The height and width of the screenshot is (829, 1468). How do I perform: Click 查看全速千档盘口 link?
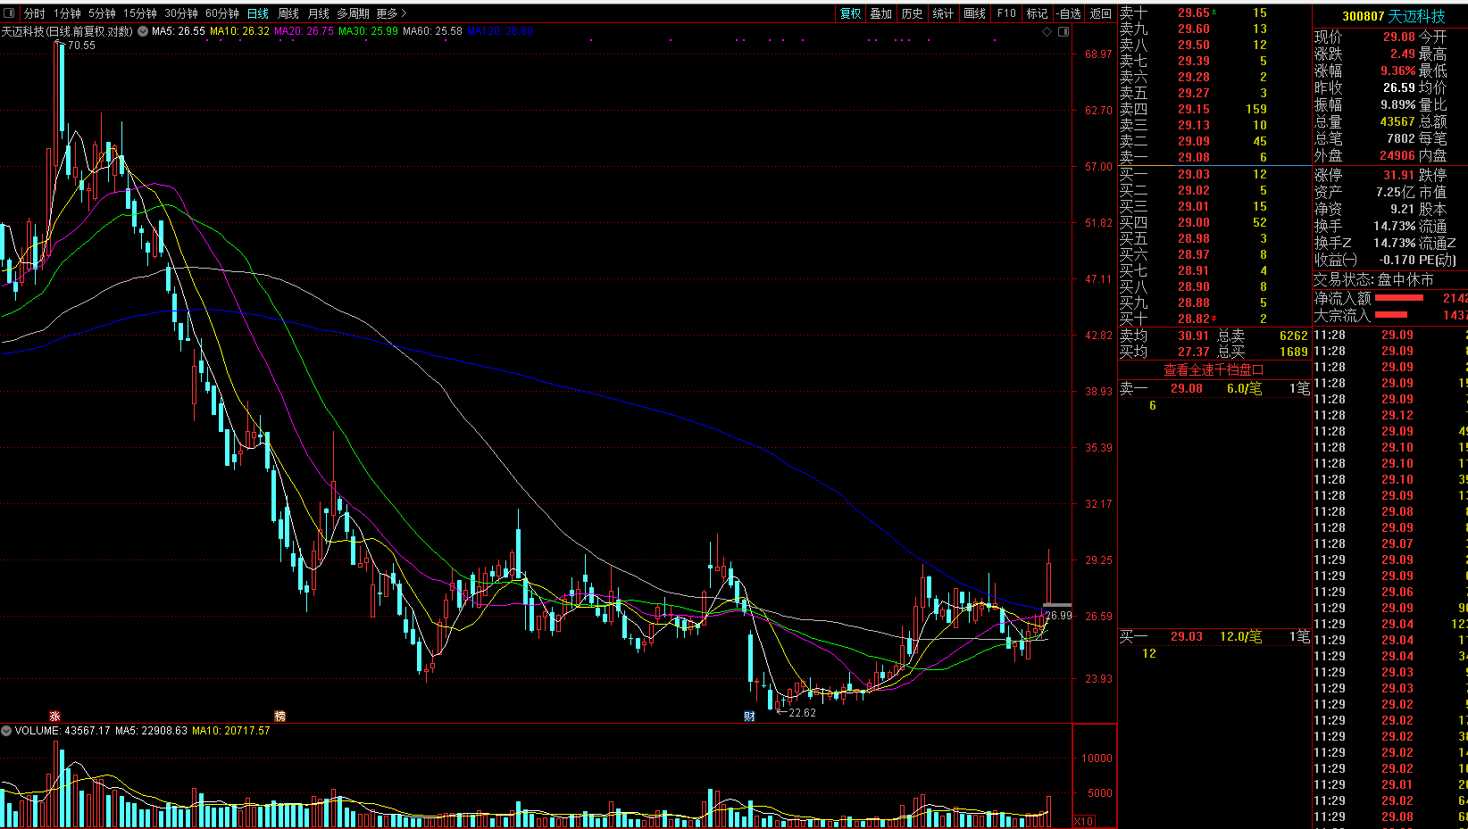coord(1214,369)
